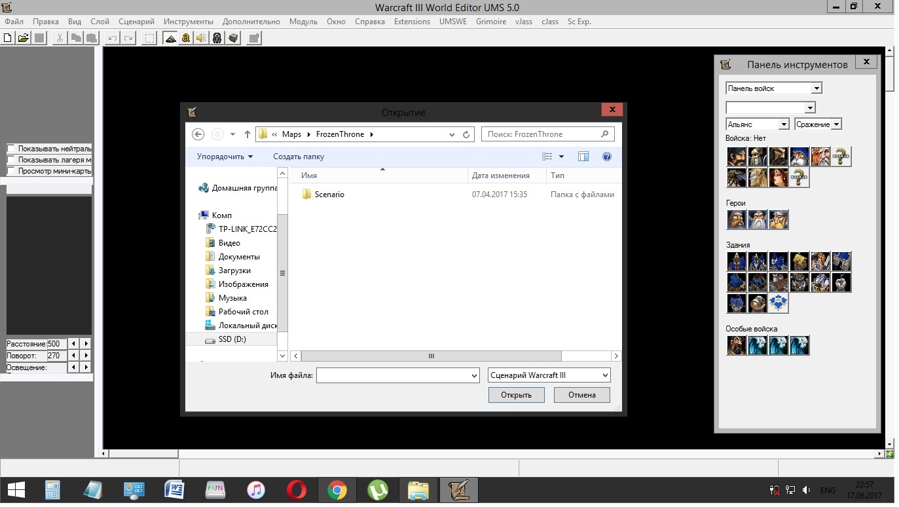This screenshot has height=507, width=899.
Task: Click the Maps breadcrumb in address bar
Action: [x=291, y=134]
